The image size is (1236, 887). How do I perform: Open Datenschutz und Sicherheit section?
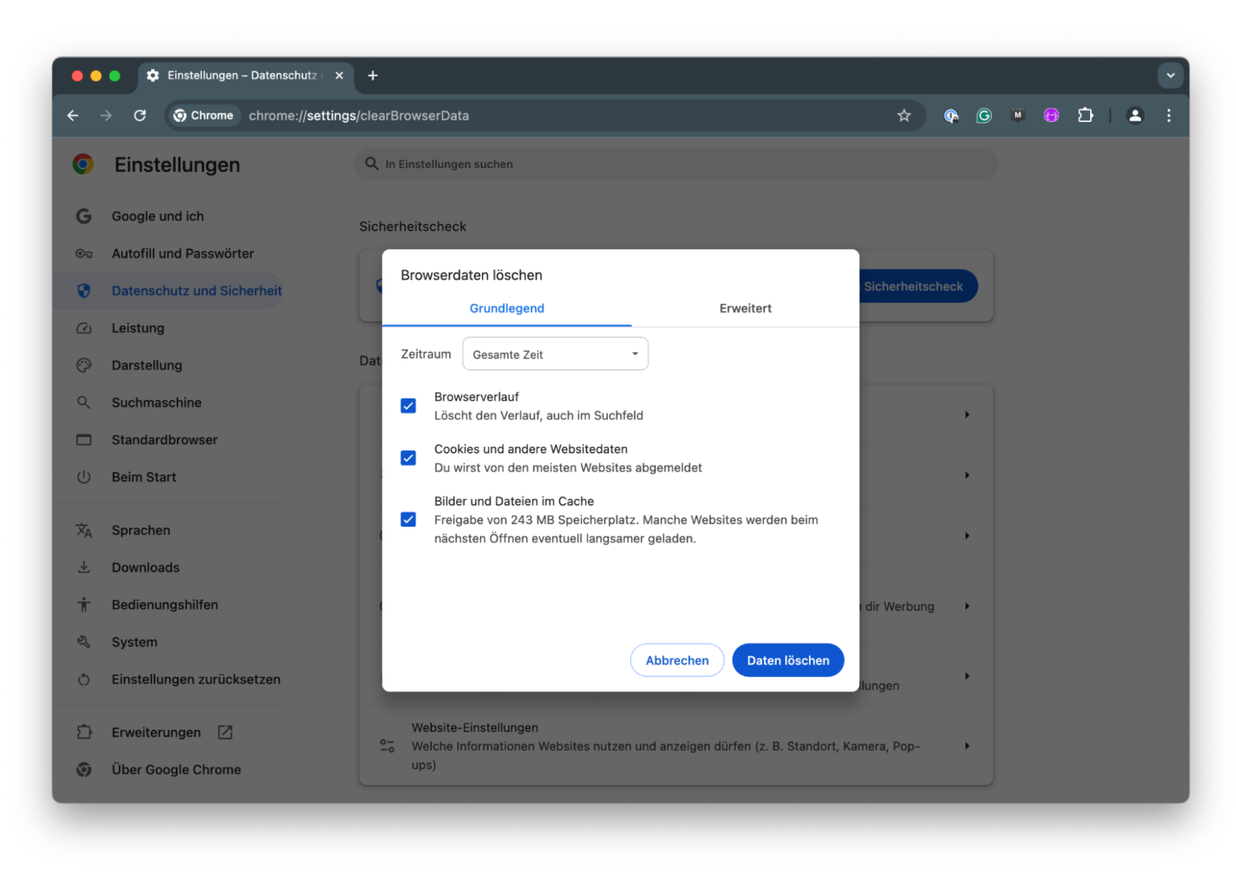tap(196, 291)
